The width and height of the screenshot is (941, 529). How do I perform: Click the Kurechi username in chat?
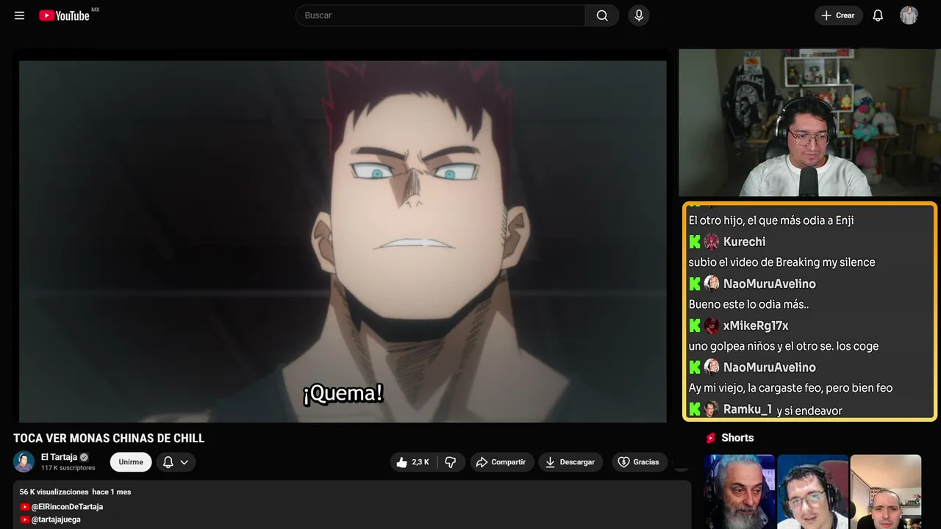pyautogui.click(x=744, y=242)
